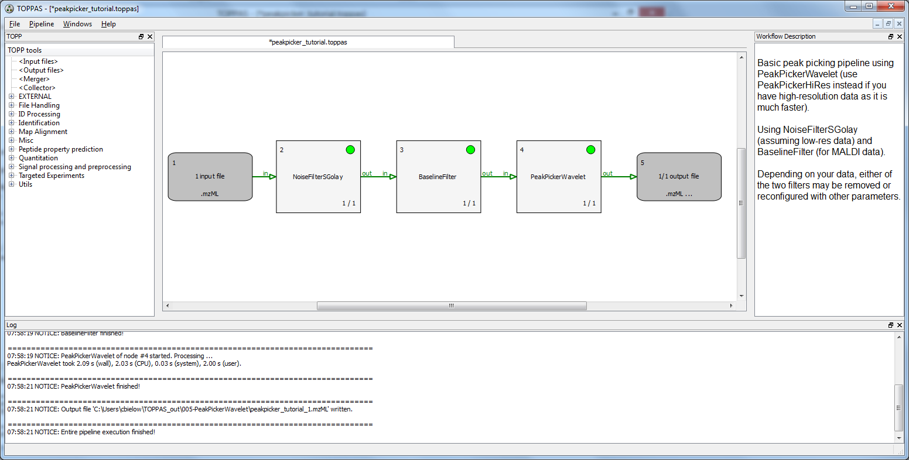909x460 pixels.
Task: Switch to the peakpicker_tutorial.toppas tab
Action: click(308, 42)
